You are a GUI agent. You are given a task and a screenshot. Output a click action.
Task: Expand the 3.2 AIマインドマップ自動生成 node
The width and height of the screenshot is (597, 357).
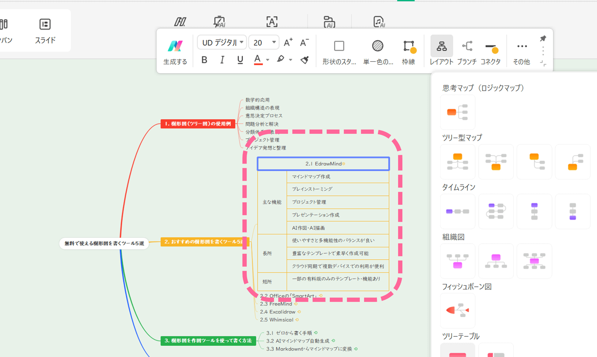333,340
